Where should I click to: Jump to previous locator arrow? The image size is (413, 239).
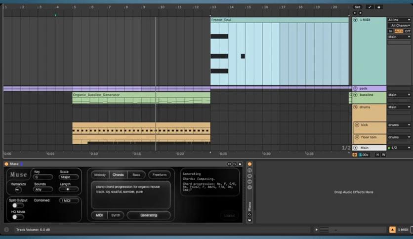coord(355,13)
